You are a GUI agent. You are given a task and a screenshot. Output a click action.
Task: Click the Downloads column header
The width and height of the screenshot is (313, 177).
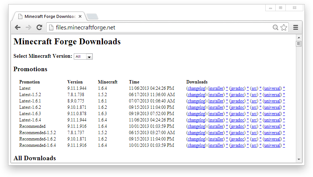[197, 82]
